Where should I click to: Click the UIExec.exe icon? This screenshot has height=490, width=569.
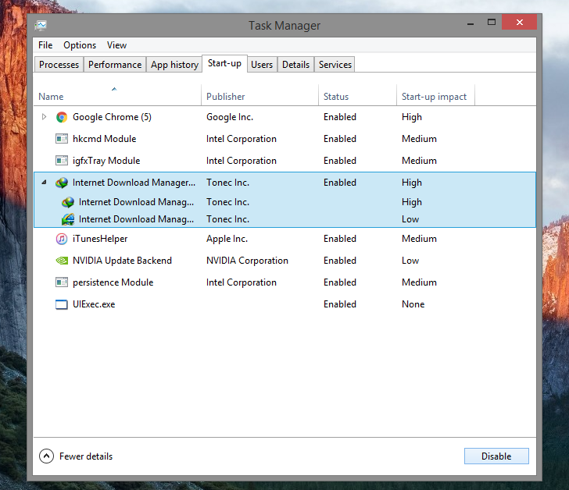pos(62,304)
